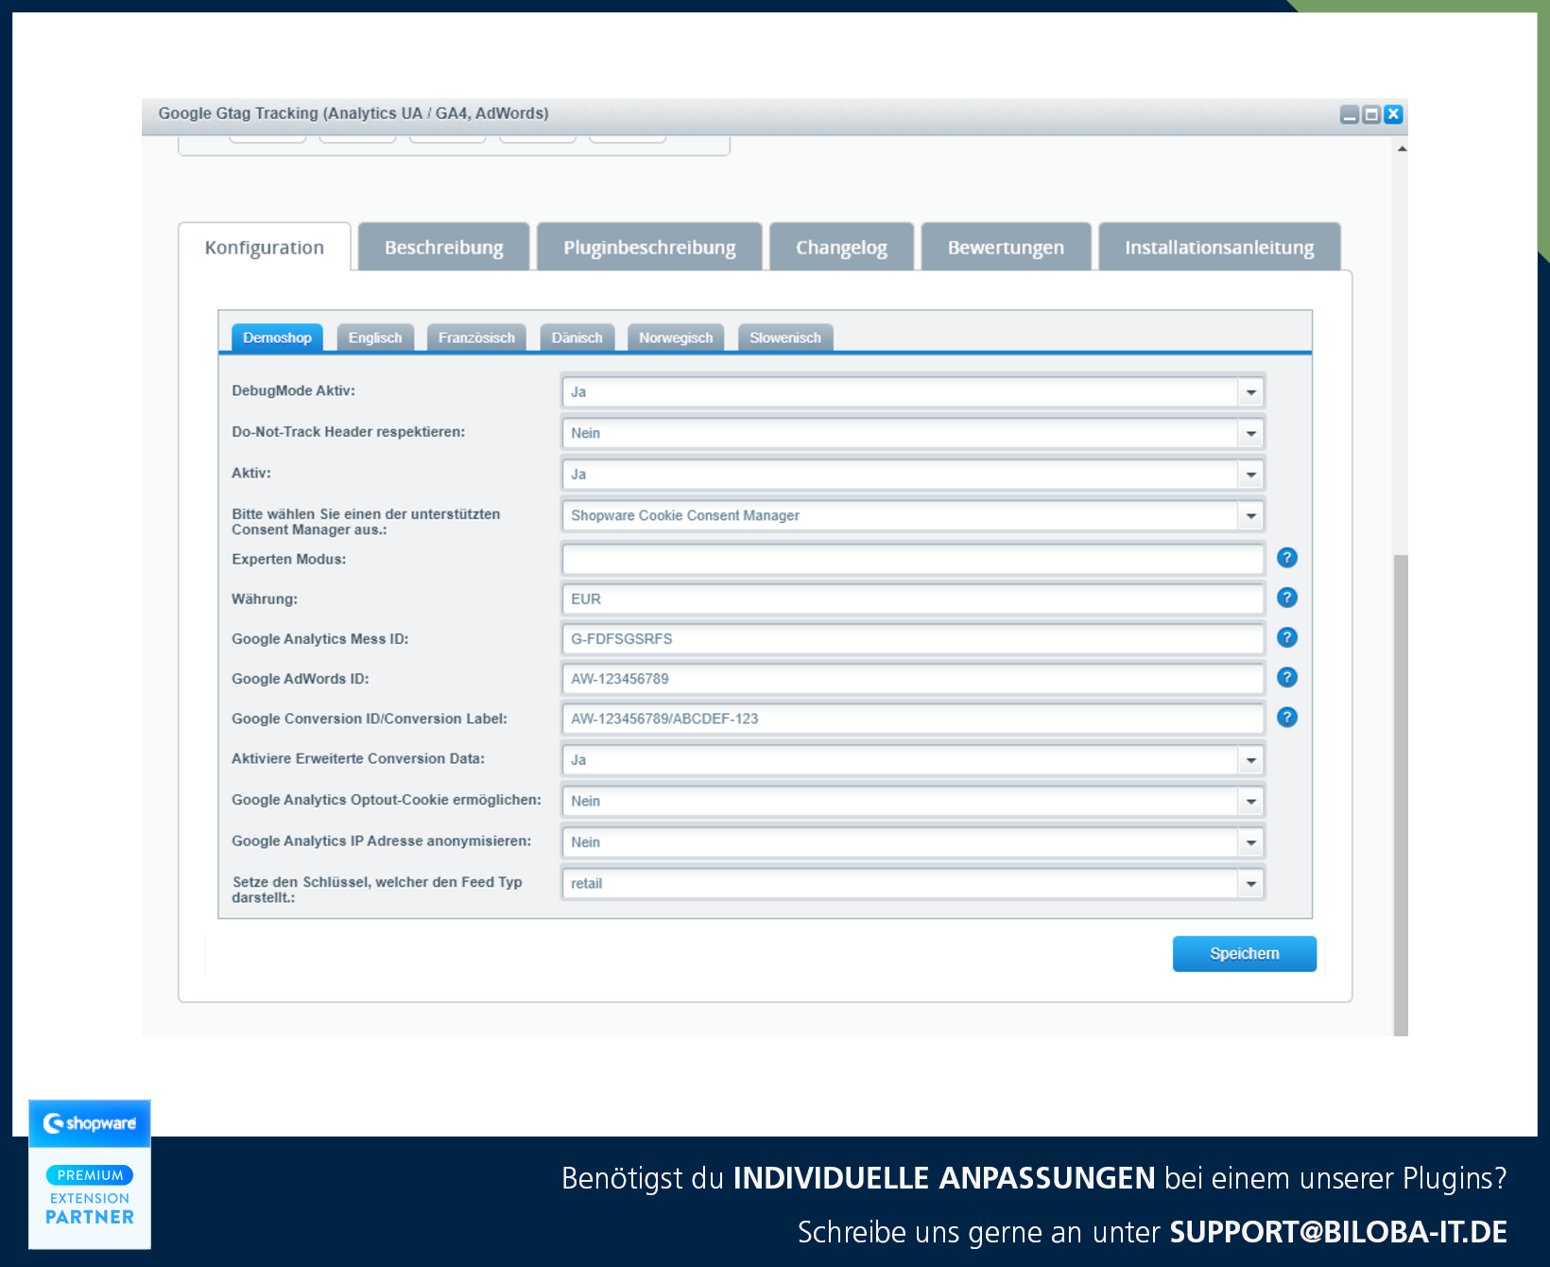Open the Pluginbeschreibung tab
This screenshot has height=1267, width=1550.
pos(649,248)
